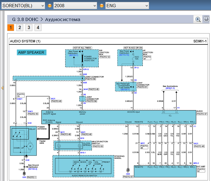
Task: Switch to page tab 1
Action: point(11,27)
